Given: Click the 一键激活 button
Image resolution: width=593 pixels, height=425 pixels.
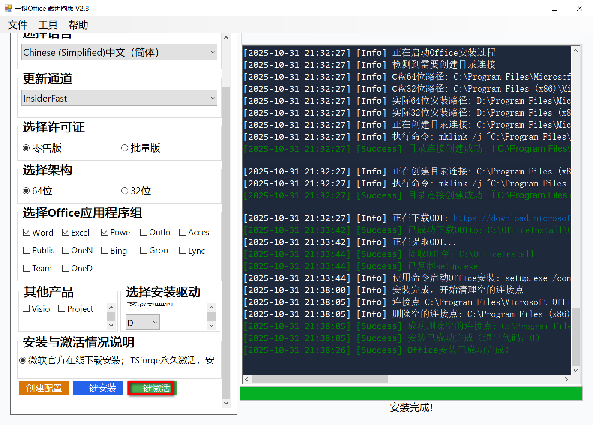Looking at the screenshot, I should tap(152, 388).
